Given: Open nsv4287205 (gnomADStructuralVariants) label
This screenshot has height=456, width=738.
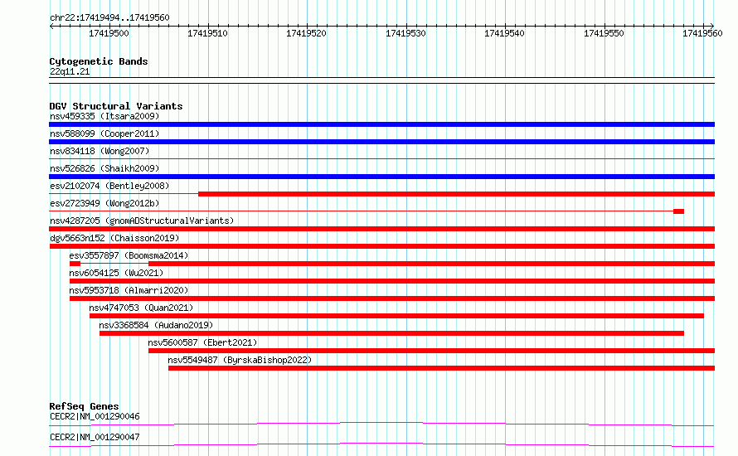Looking at the screenshot, I should pyautogui.click(x=142, y=221).
